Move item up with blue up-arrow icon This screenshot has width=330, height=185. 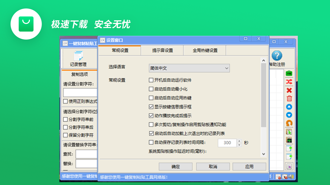(x=289, y=107)
